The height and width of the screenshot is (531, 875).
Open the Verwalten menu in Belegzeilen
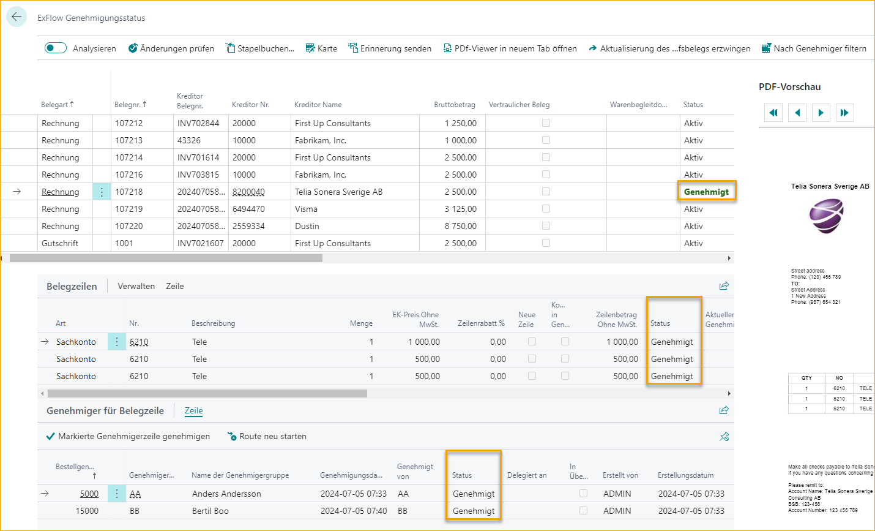click(x=136, y=286)
